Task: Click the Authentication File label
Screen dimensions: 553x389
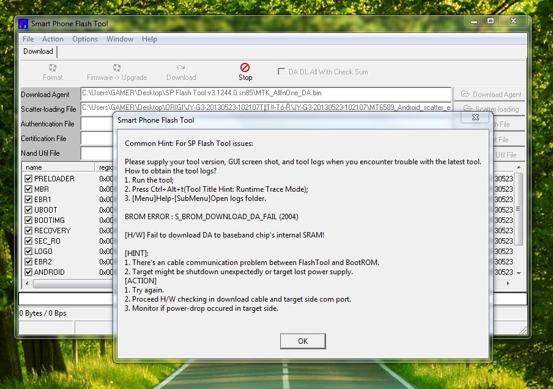Action: point(48,124)
